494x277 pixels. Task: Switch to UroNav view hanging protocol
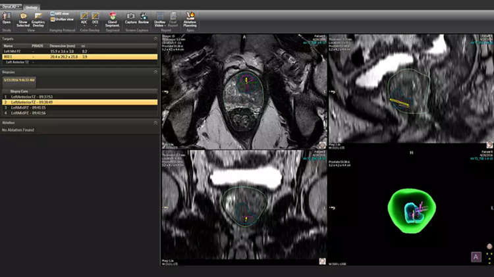tap(61, 20)
